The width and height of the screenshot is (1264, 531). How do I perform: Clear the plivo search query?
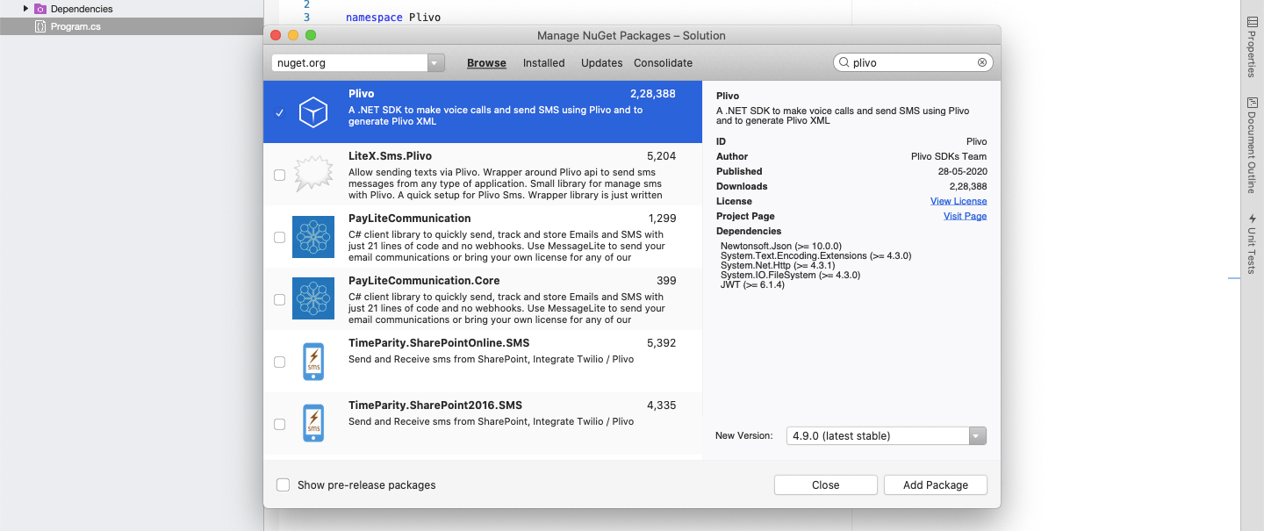(x=981, y=61)
